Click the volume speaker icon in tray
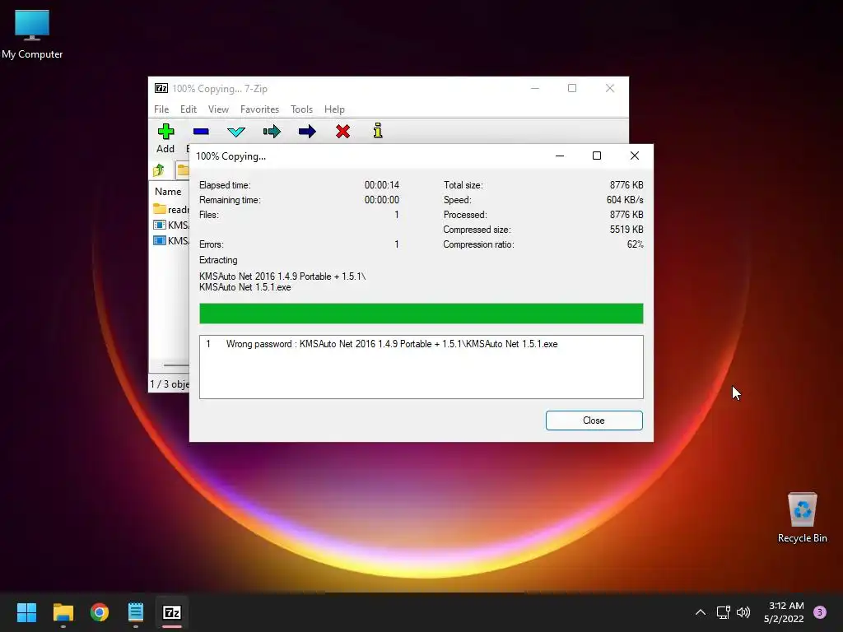The width and height of the screenshot is (843, 632). point(743,612)
